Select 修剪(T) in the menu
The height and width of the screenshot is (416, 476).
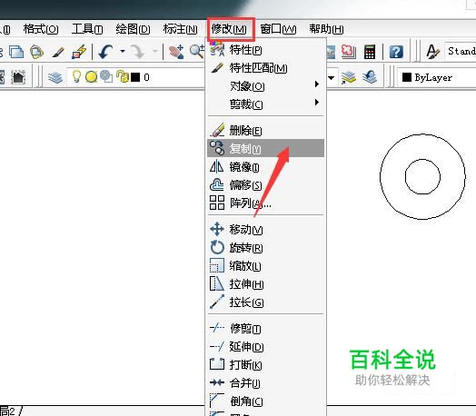pyautogui.click(x=265, y=328)
